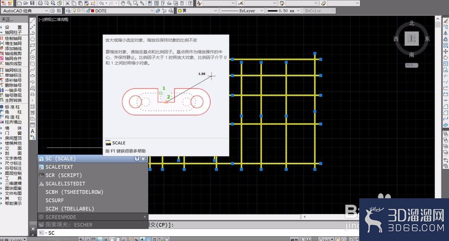Select the Ellipse draw tool
Image resolution: width=449 pixels, height=241 pixels.
(x=33, y=76)
